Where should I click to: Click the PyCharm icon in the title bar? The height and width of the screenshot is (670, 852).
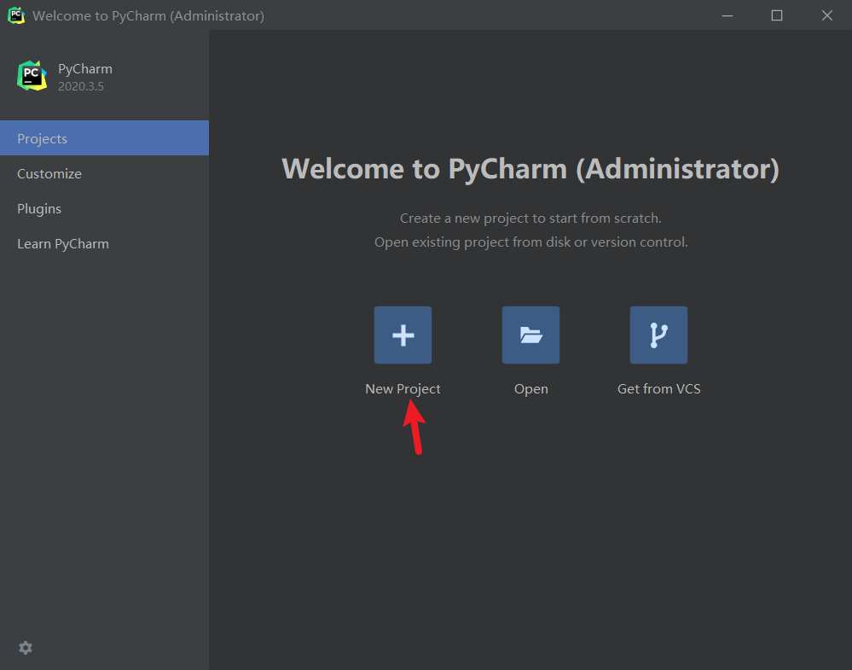(16, 15)
